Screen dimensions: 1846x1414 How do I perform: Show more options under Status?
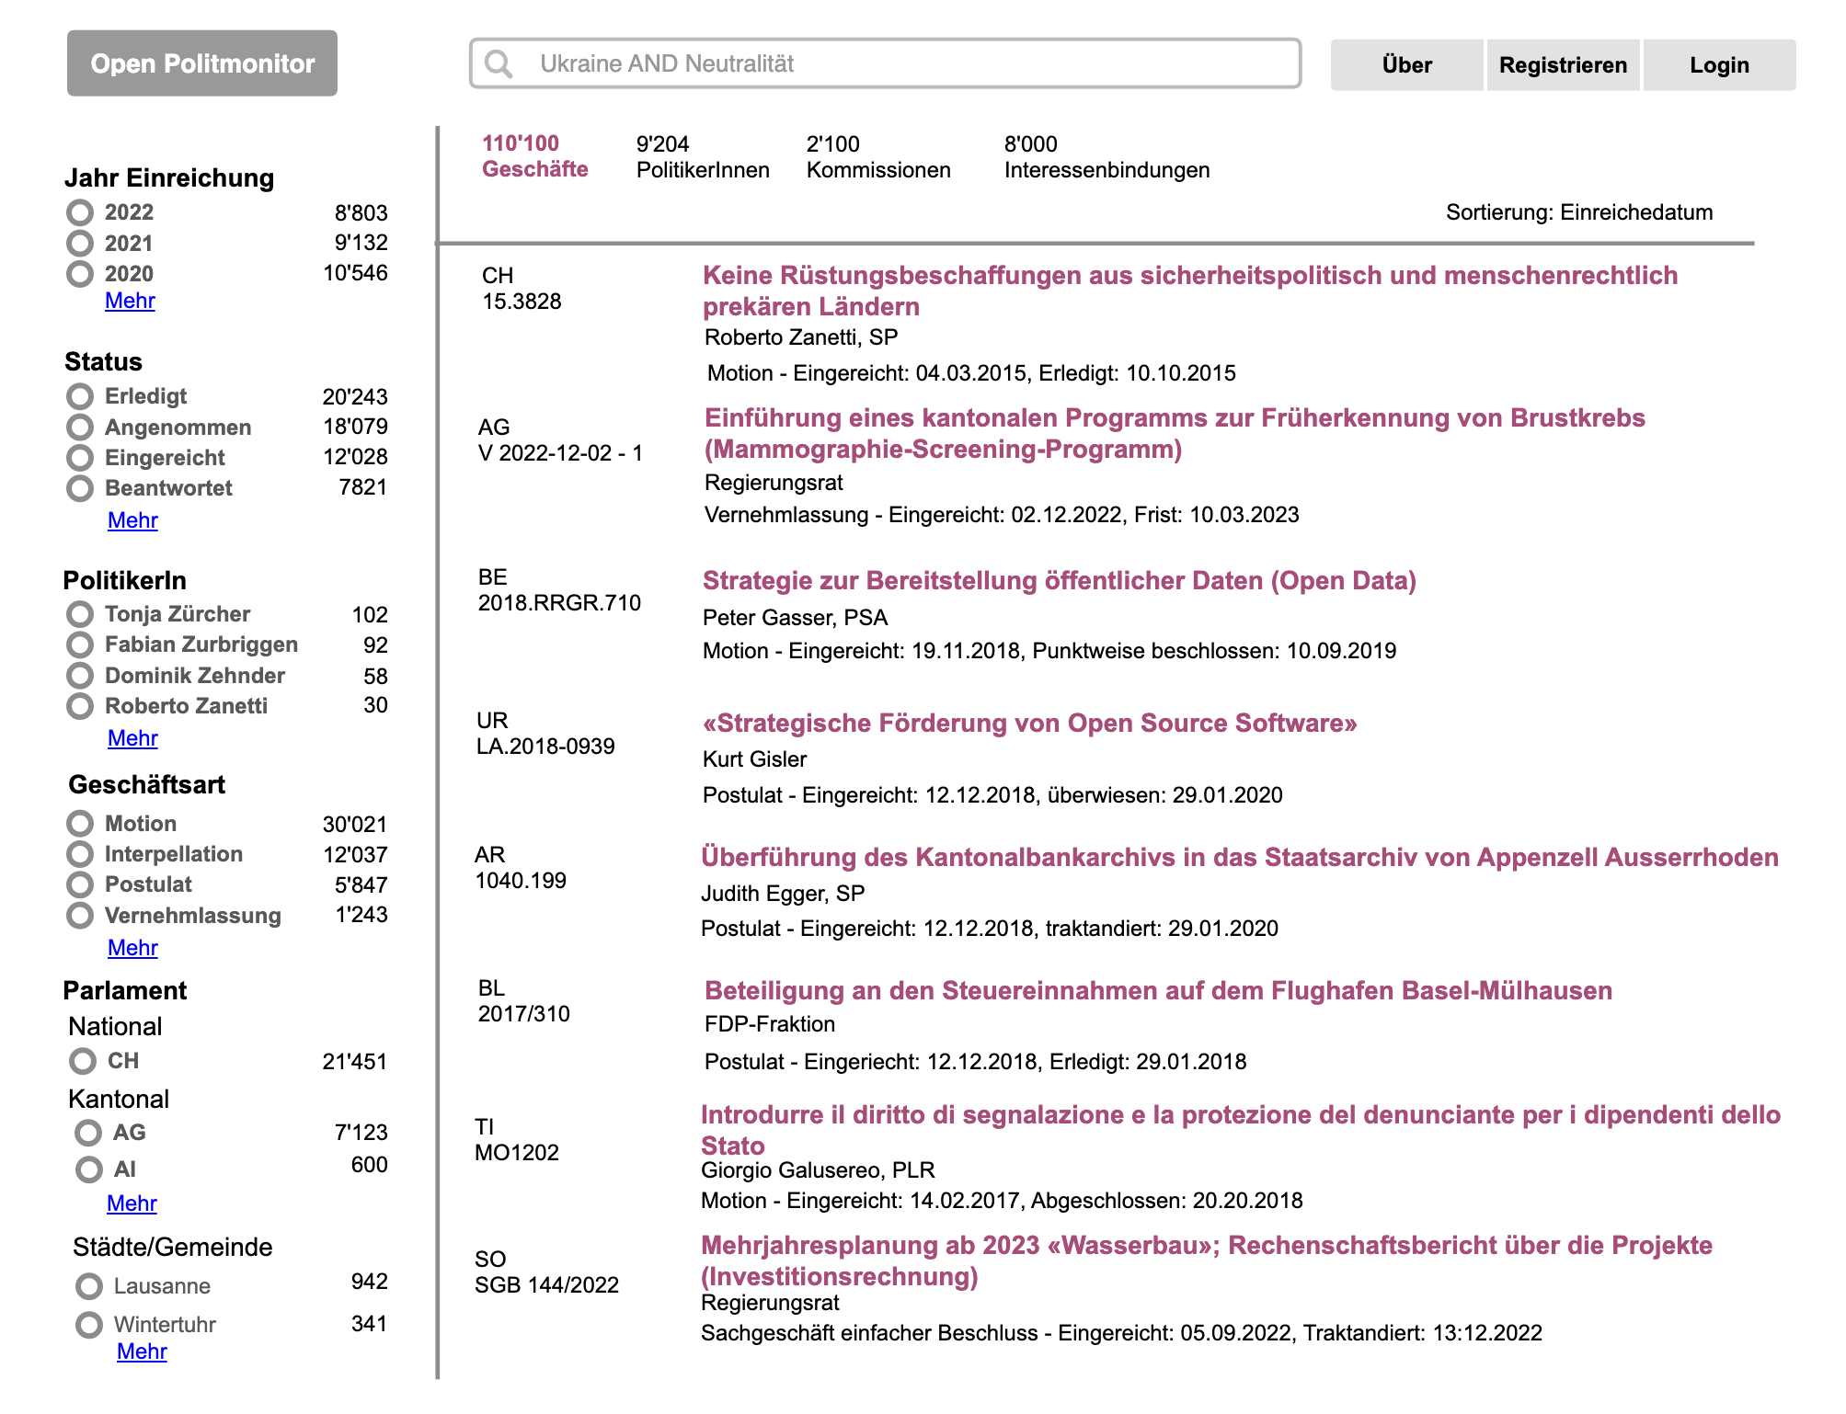132,520
